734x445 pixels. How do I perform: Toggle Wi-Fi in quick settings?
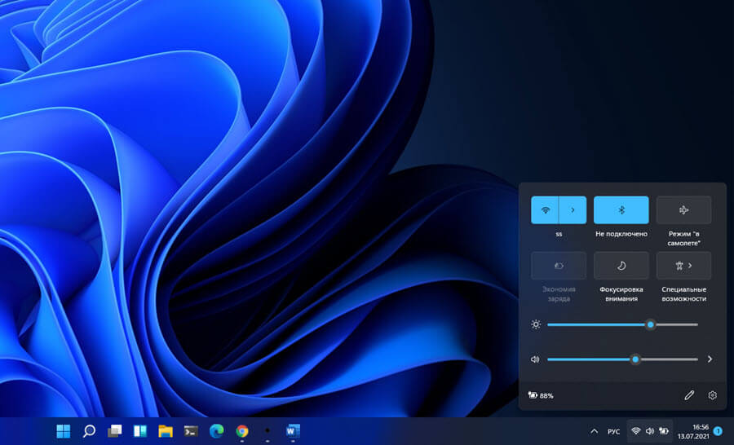click(545, 210)
